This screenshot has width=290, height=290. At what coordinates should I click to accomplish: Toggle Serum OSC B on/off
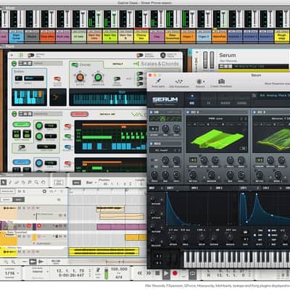tap(254, 112)
